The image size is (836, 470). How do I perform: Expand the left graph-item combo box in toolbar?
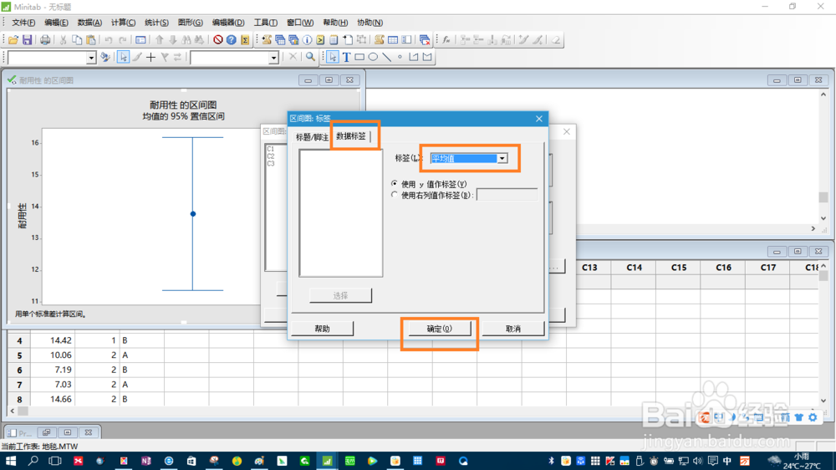click(x=90, y=58)
